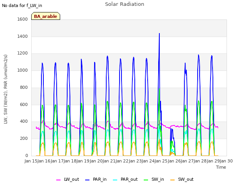Click the BA_arable site label
This screenshot has height=187, width=250.
tap(46, 16)
